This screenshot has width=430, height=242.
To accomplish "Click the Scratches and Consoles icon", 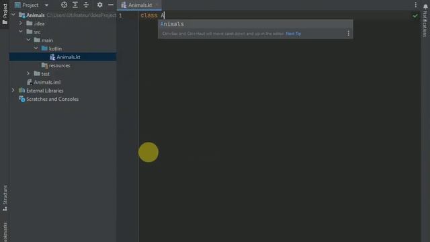I will [22, 99].
